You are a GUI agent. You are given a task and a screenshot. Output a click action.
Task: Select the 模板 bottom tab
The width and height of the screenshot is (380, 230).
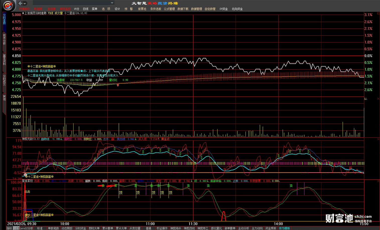click(x=16, y=228)
